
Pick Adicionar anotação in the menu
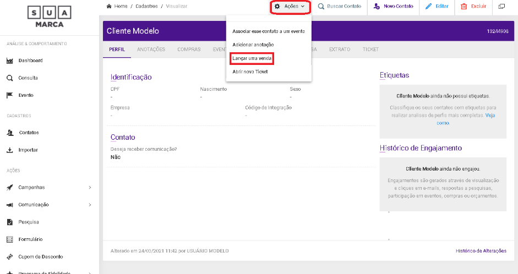[x=253, y=44]
